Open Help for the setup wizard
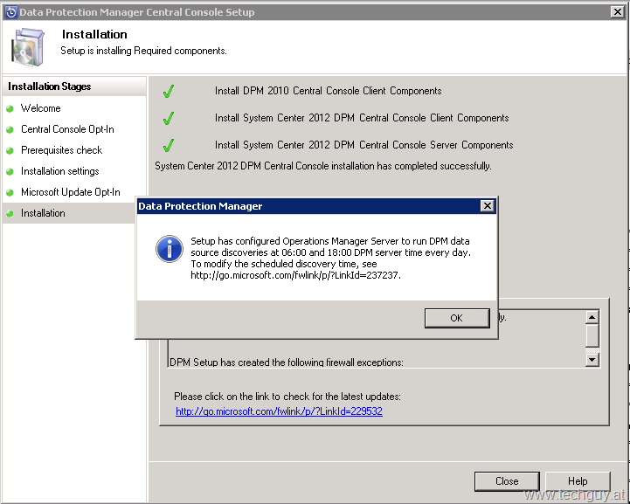This screenshot has height=504, width=630. [578, 481]
